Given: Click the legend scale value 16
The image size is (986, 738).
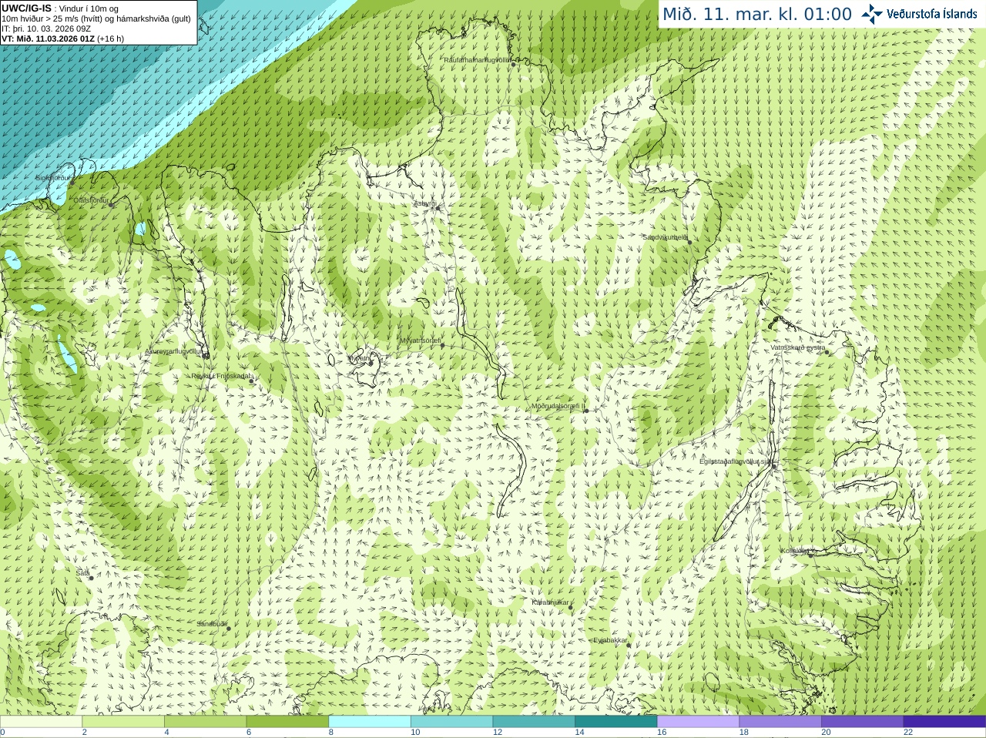Looking at the screenshot, I should click(662, 733).
